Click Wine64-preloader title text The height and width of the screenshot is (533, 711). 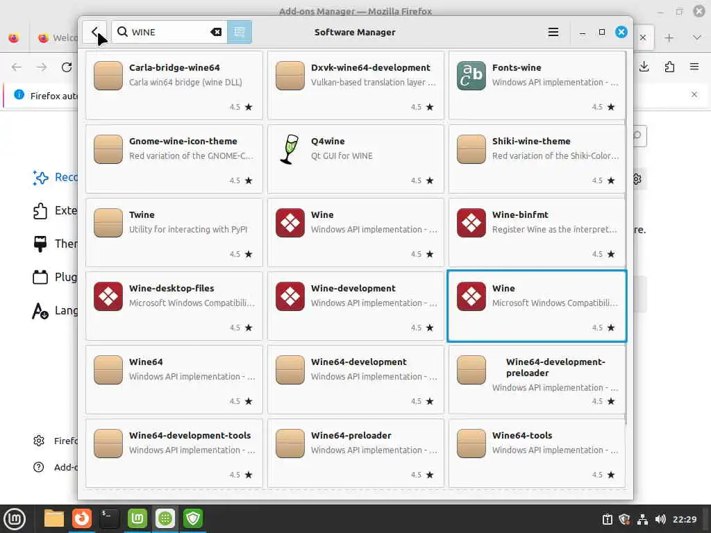pos(351,436)
